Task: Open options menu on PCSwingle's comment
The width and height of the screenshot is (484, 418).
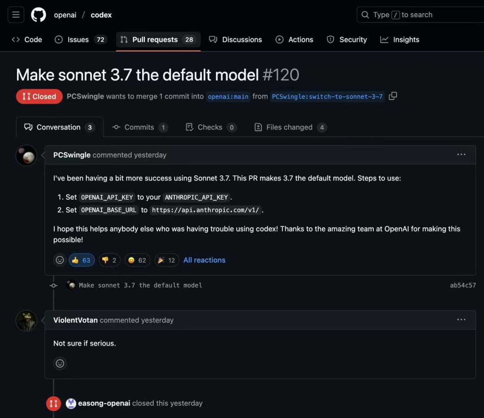Action: (461, 155)
